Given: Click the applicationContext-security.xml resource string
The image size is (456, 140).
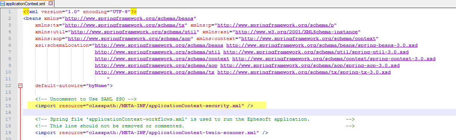Looking at the screenshot, I should (x=165, y=106).
